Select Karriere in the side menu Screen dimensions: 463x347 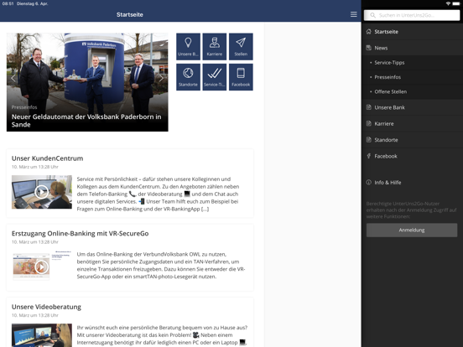[x=412, y=124]
